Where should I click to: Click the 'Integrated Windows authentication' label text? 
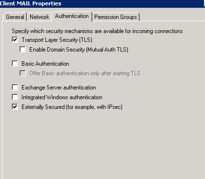pos(62,97)
